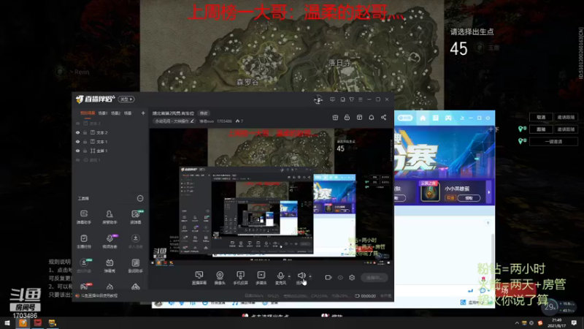Click the message icon in the title bar
Screen dimensions: 584x329
[x=332, y=99]
